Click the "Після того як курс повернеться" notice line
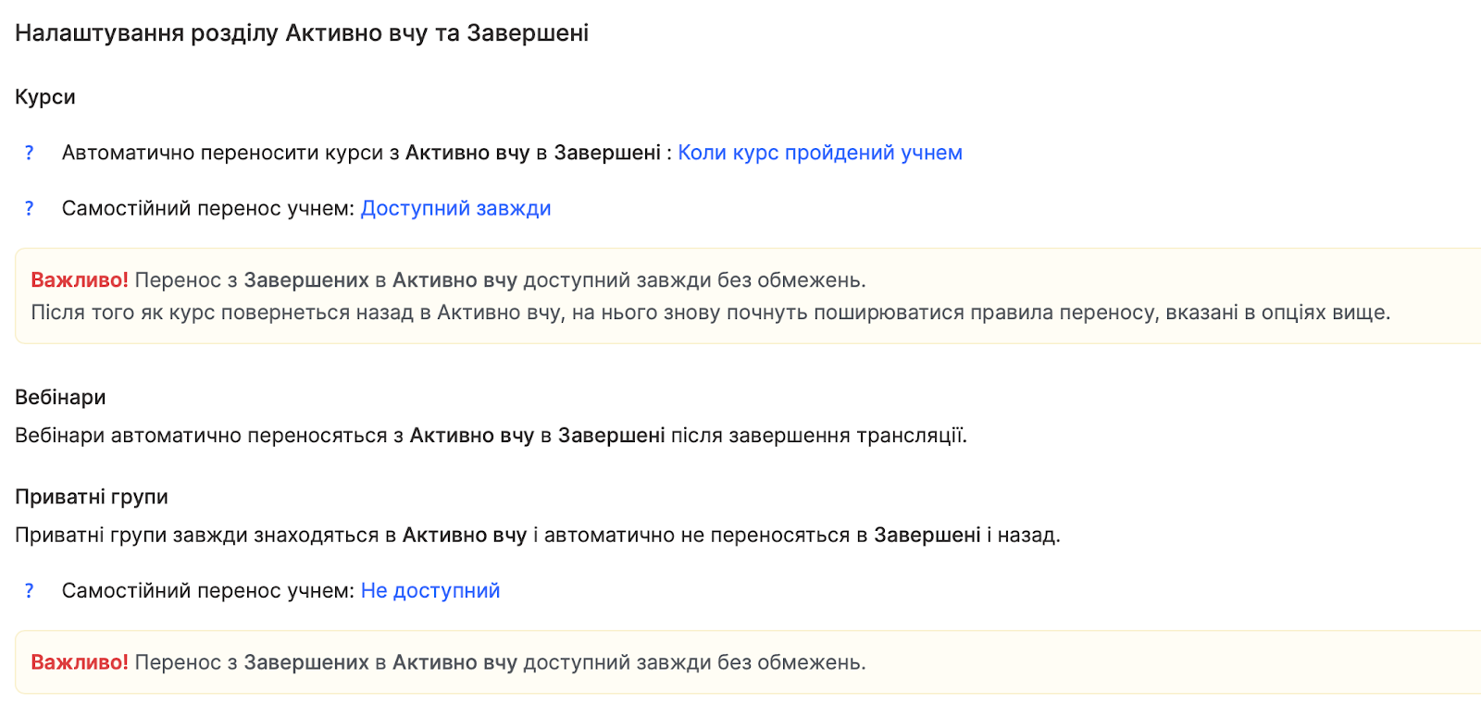Screen dimensions: 1481x728 click(x=710, y=313)
